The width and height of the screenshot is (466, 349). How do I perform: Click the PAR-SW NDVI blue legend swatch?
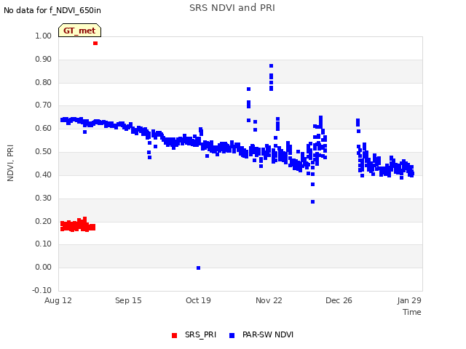[x=232, y=335]
